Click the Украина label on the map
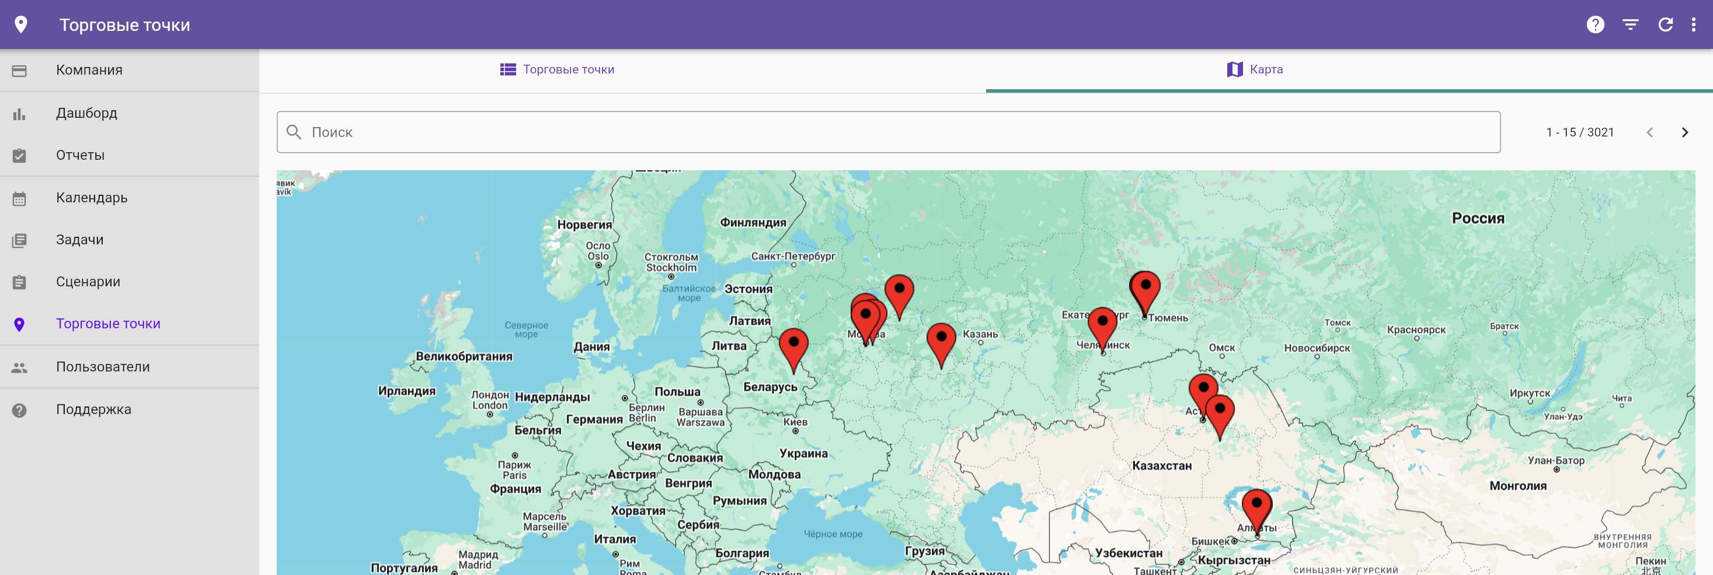The height and width of the screenshot is (575, 1713). pyautogui.click(x=803, y=454)
